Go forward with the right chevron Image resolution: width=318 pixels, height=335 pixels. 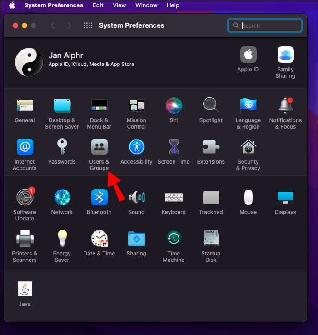[x=69, y=25]
